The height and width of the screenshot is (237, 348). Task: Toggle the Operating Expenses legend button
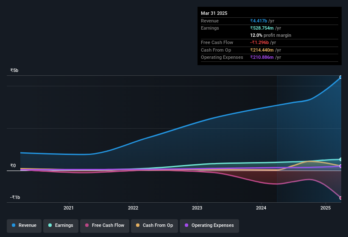[209, 226]
